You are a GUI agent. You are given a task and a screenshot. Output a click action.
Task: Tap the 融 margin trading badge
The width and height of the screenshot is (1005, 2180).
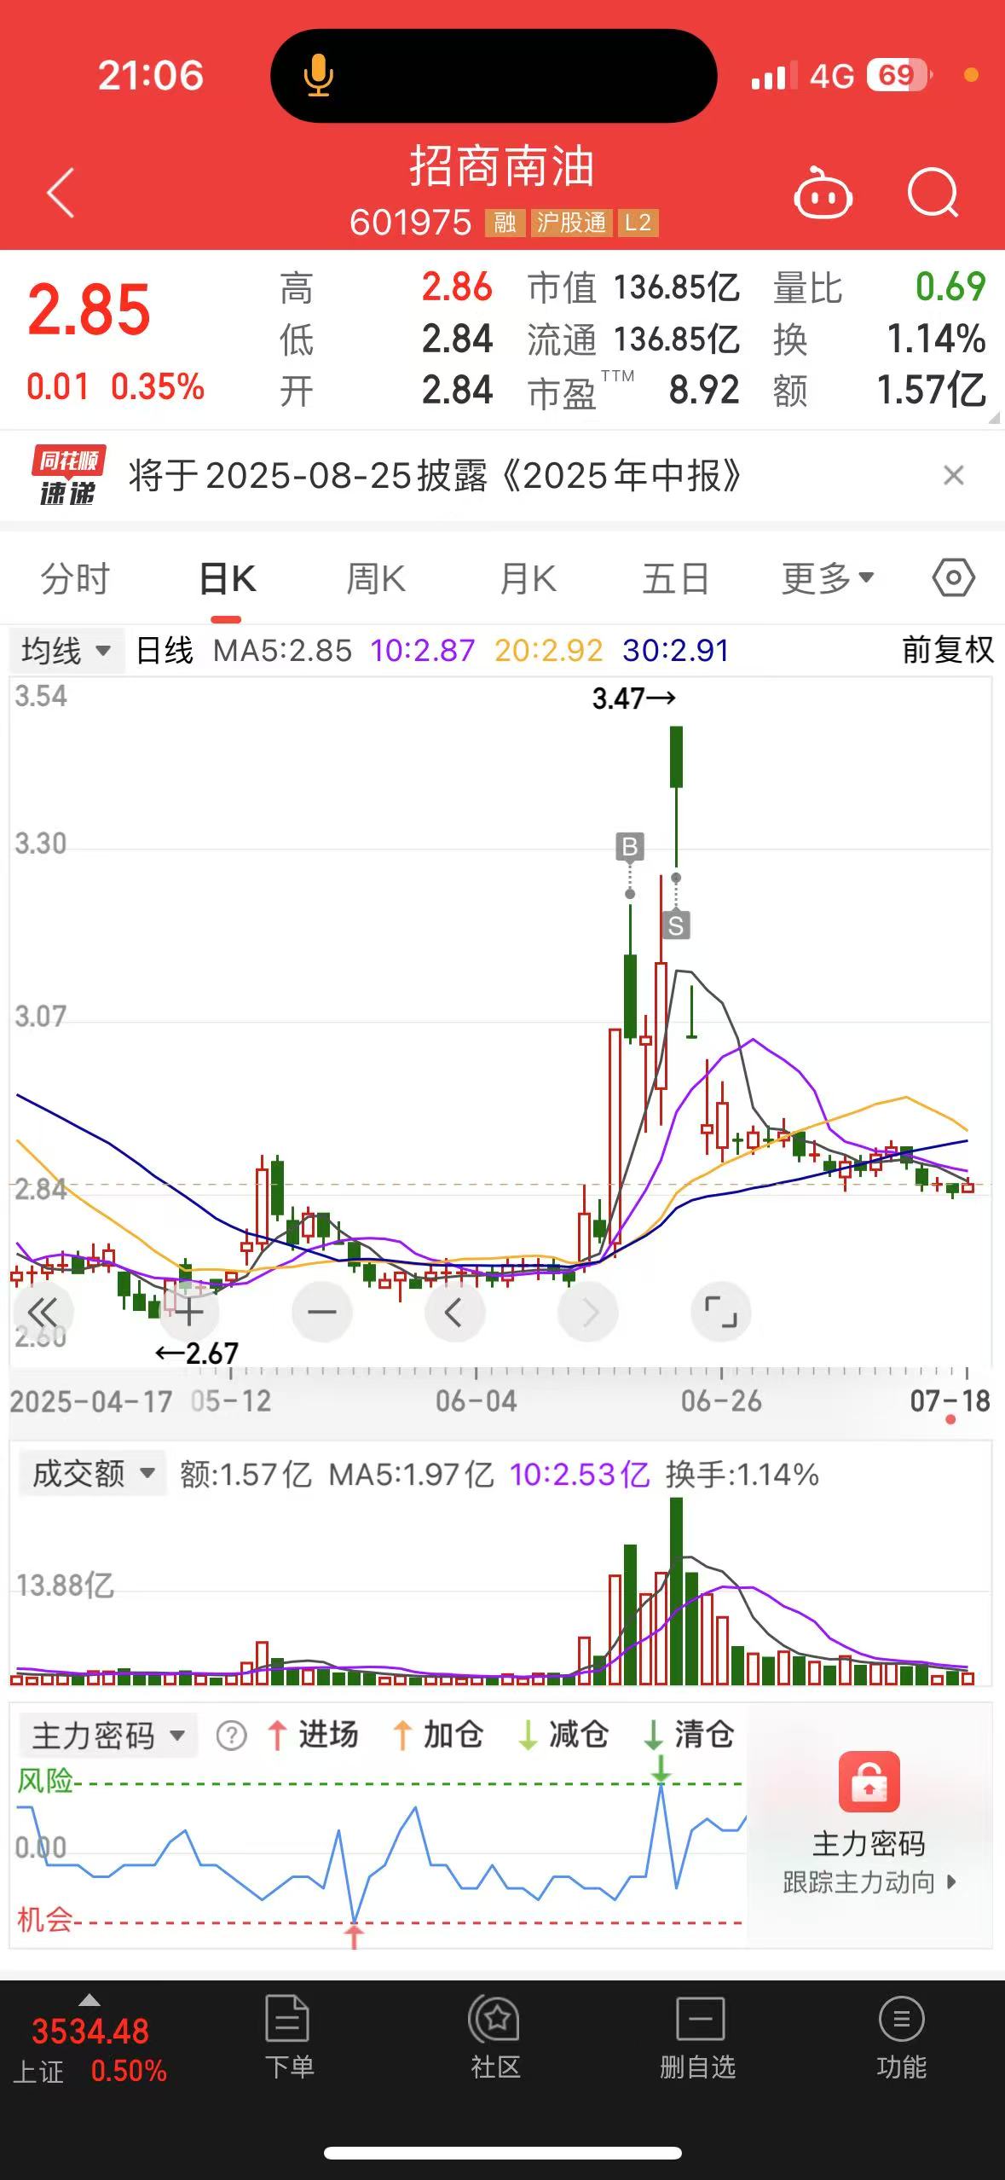tap(505, 223)
